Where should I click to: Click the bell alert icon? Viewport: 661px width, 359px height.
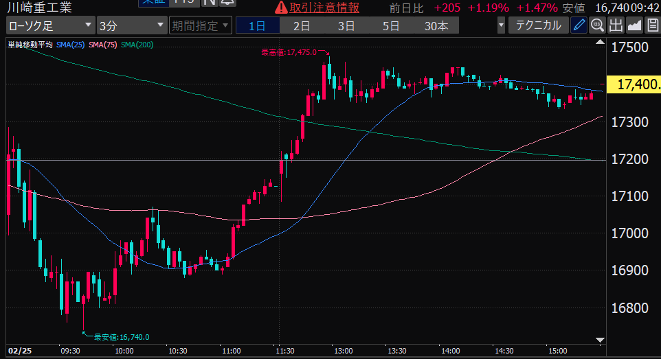point(224,3)
